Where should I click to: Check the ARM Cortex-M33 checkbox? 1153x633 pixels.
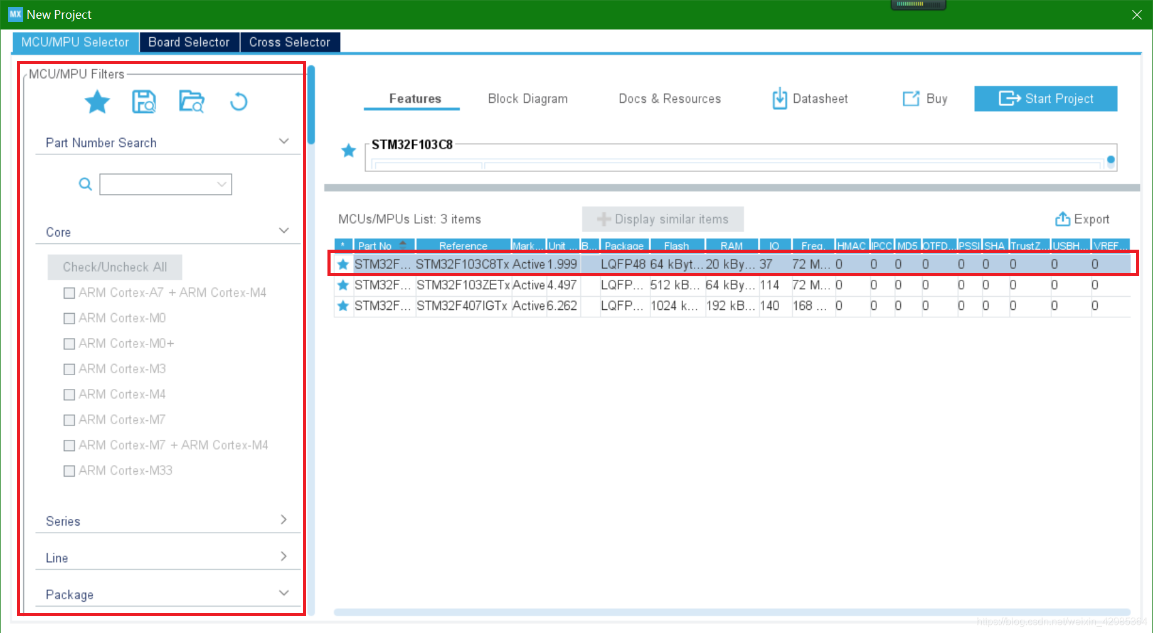click(x=70, y=471)
